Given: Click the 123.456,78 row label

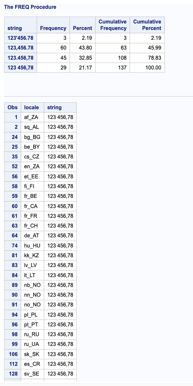Looking at the screenshot, I should point(20,58).
